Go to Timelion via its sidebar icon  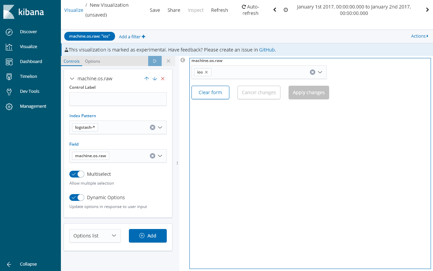[9, 77]
